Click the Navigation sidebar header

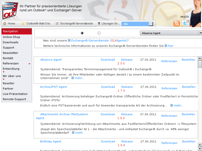coord(17,31)
